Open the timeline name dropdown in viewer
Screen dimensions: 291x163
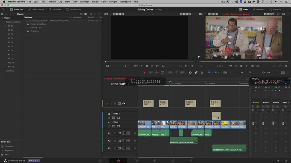(253, 14)
